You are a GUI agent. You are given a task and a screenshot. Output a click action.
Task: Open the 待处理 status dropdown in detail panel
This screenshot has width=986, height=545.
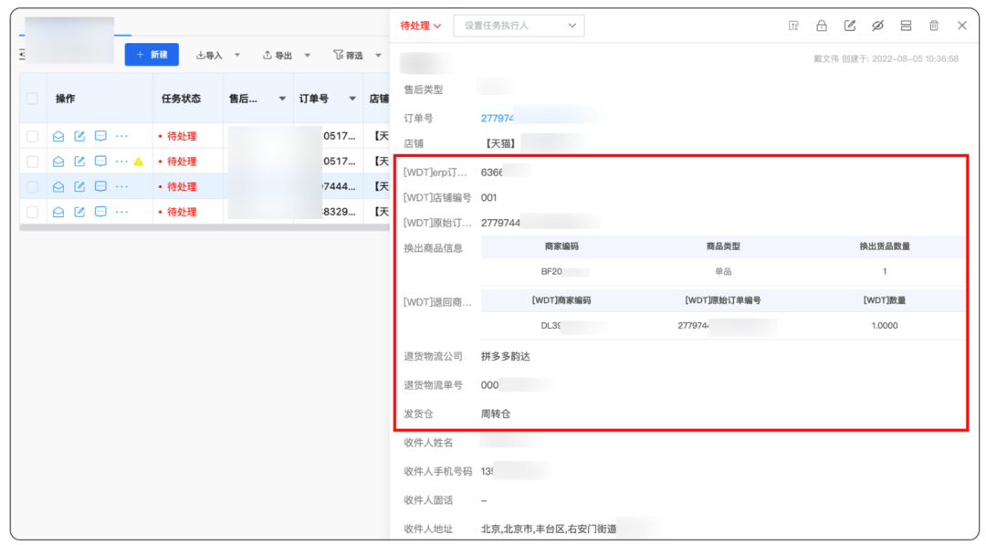pyautogui.click(x=421, y=26)
